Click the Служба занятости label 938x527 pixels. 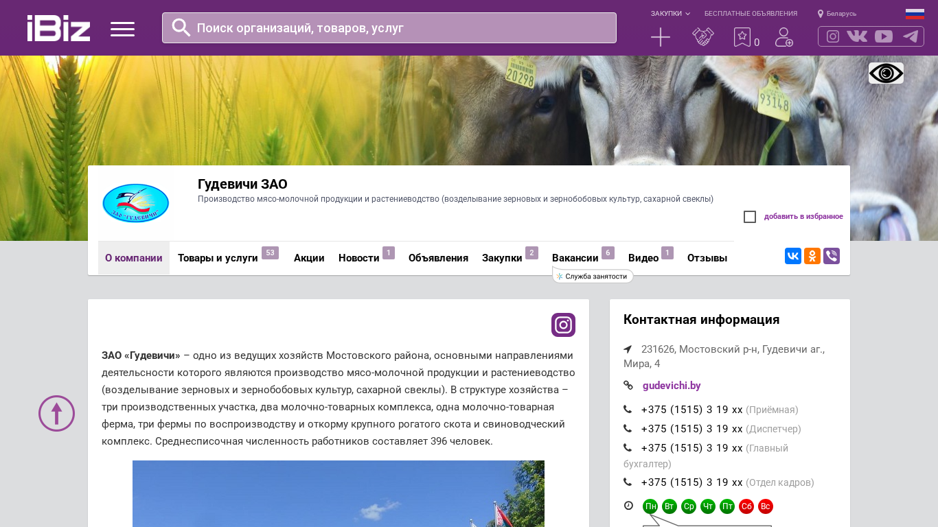click(x=593, y=277)
